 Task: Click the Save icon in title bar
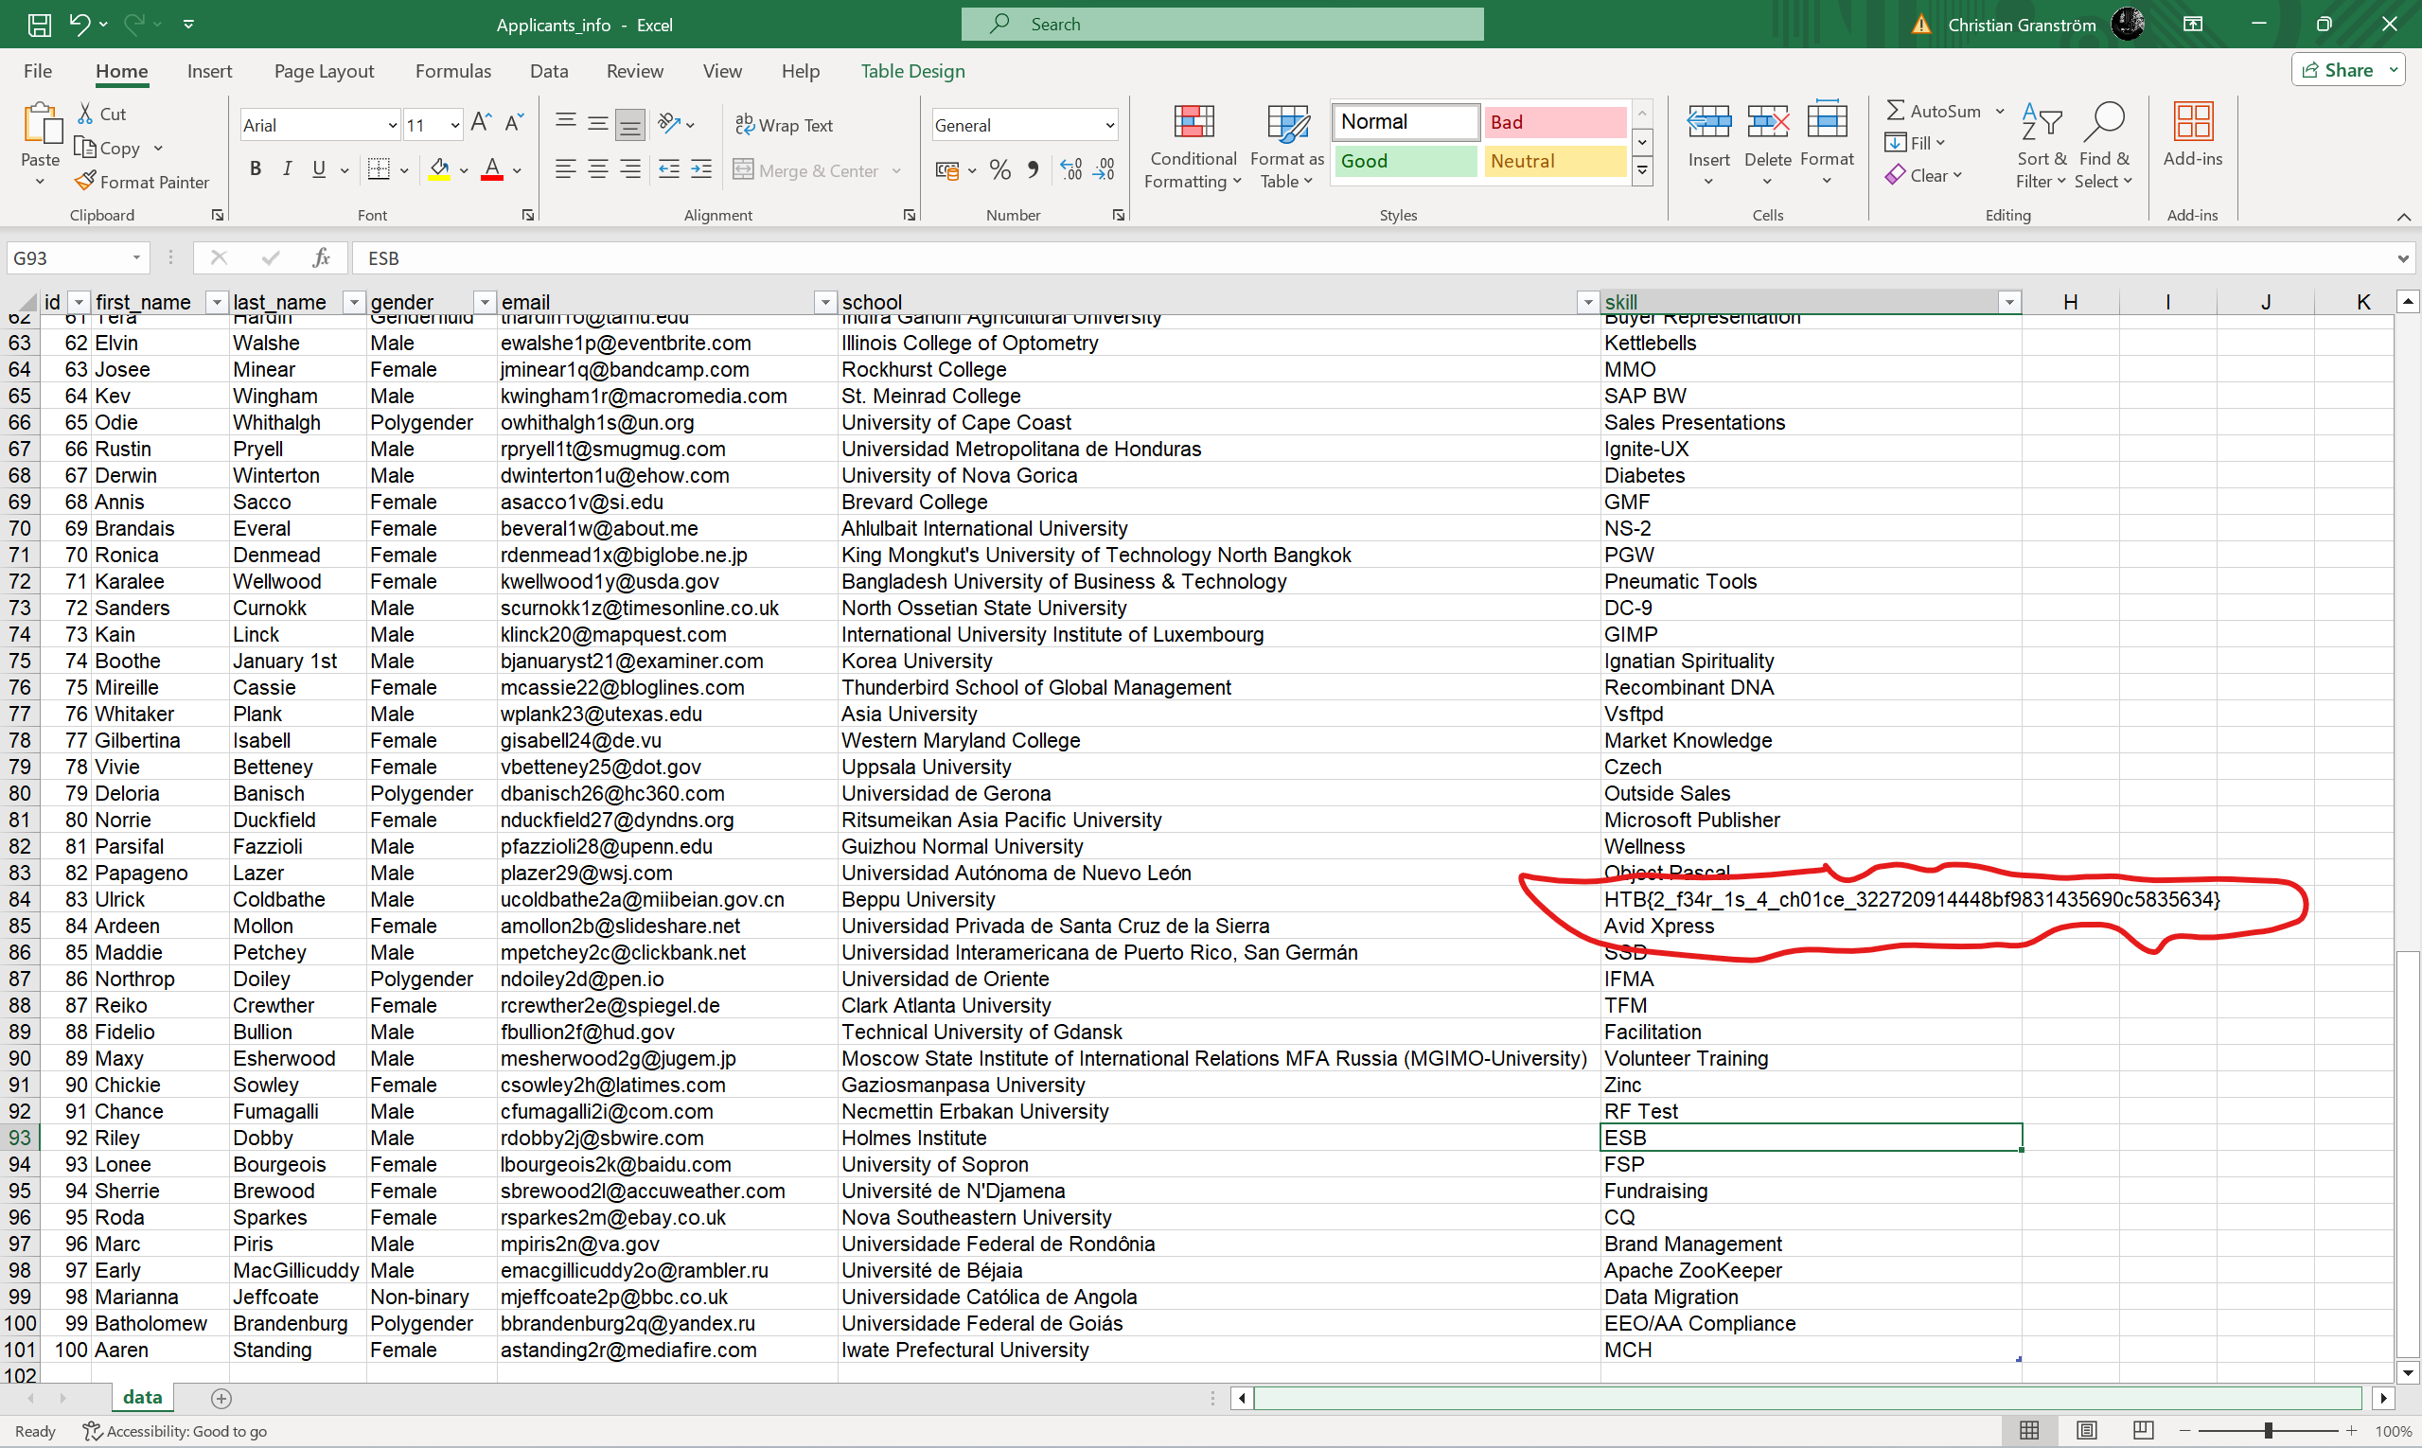[x=39, y=25]
